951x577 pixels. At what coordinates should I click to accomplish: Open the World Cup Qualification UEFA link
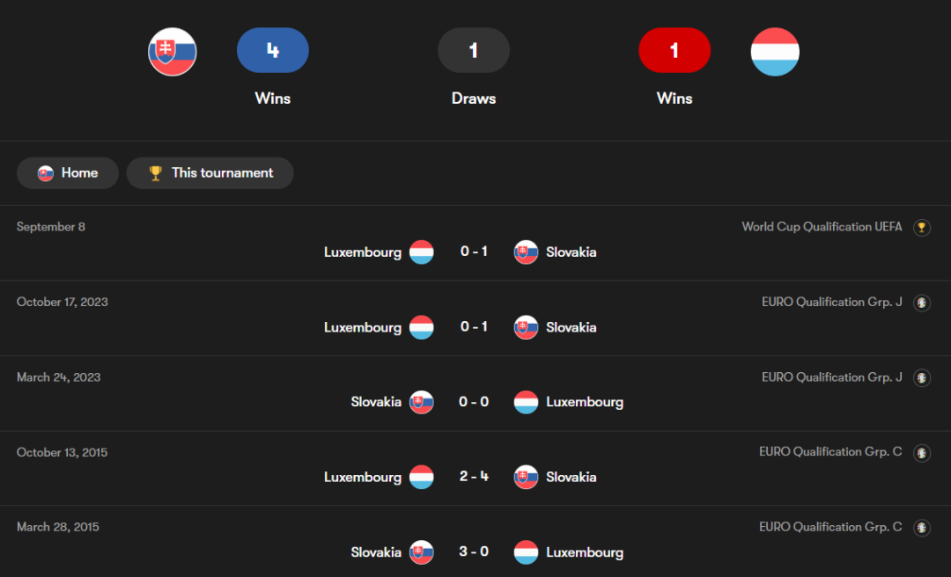822,227
